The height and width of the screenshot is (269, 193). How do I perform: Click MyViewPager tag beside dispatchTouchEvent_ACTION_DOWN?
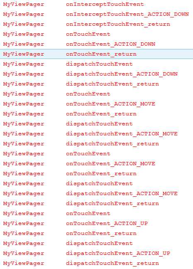pos(24,74)
